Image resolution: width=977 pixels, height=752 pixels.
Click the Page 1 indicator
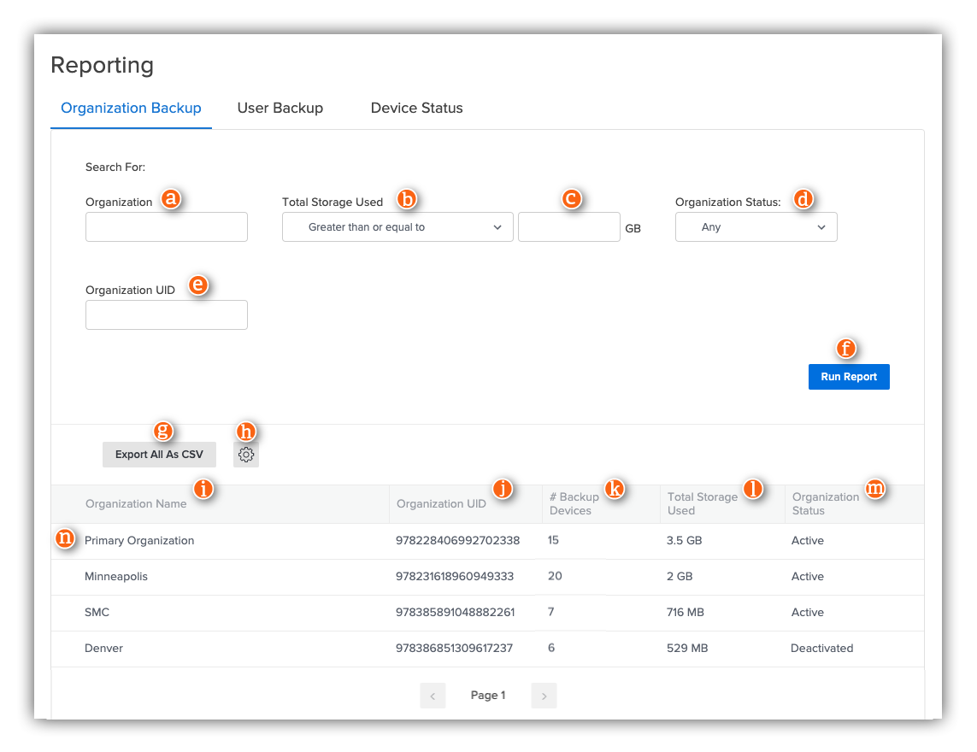488,695
